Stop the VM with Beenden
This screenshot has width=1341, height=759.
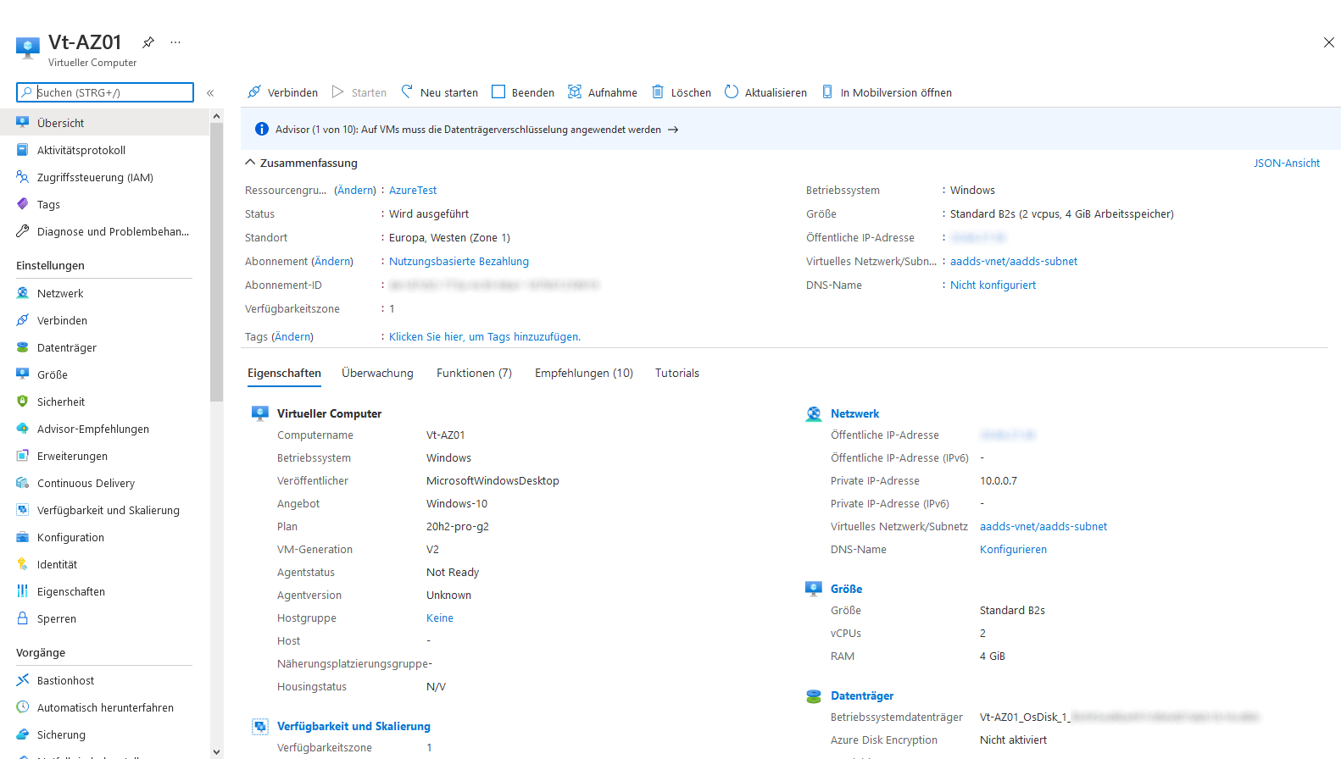[523, 92]
